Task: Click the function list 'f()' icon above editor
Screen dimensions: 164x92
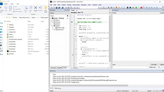Action: [x=110, y=13]
